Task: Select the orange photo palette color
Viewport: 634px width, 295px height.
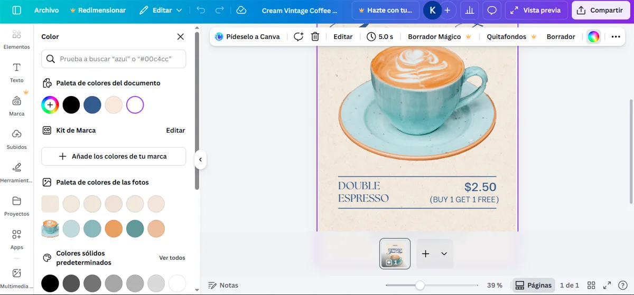Action: [x=114, y=229]
